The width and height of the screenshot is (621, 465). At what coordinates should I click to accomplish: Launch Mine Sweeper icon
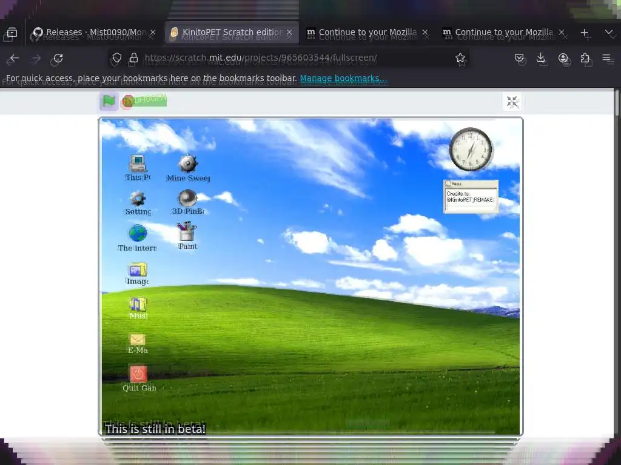coord(188,168)
